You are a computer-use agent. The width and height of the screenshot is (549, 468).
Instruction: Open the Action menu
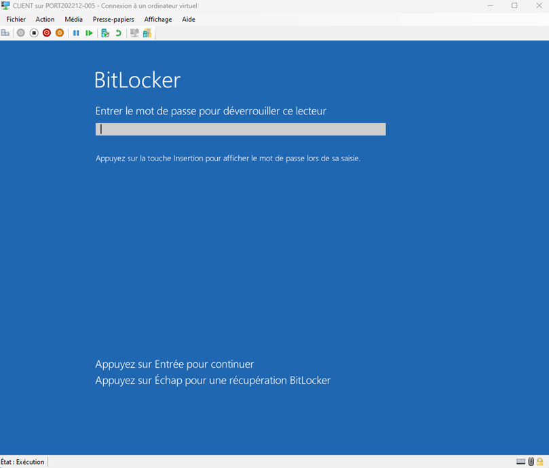point(45,19)
